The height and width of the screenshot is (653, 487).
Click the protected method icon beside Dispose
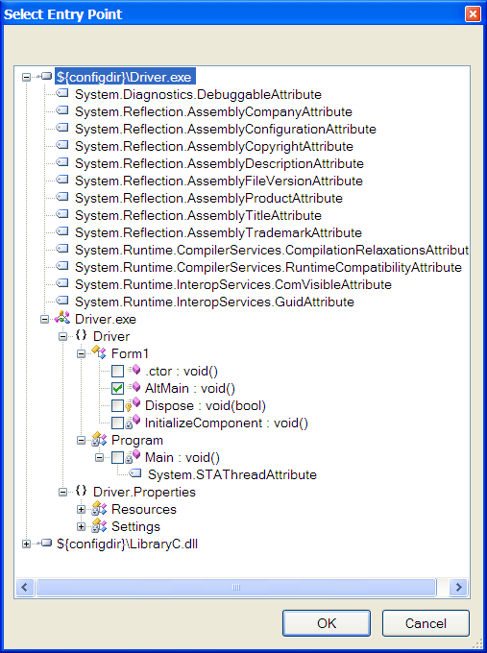pos(134,404)
